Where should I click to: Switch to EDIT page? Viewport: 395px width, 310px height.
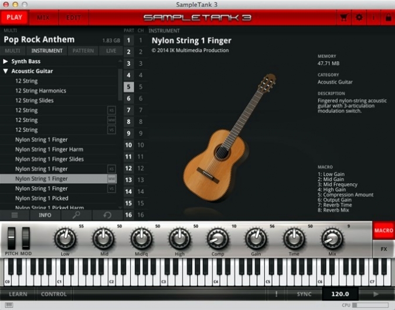(x=73, y=18)
